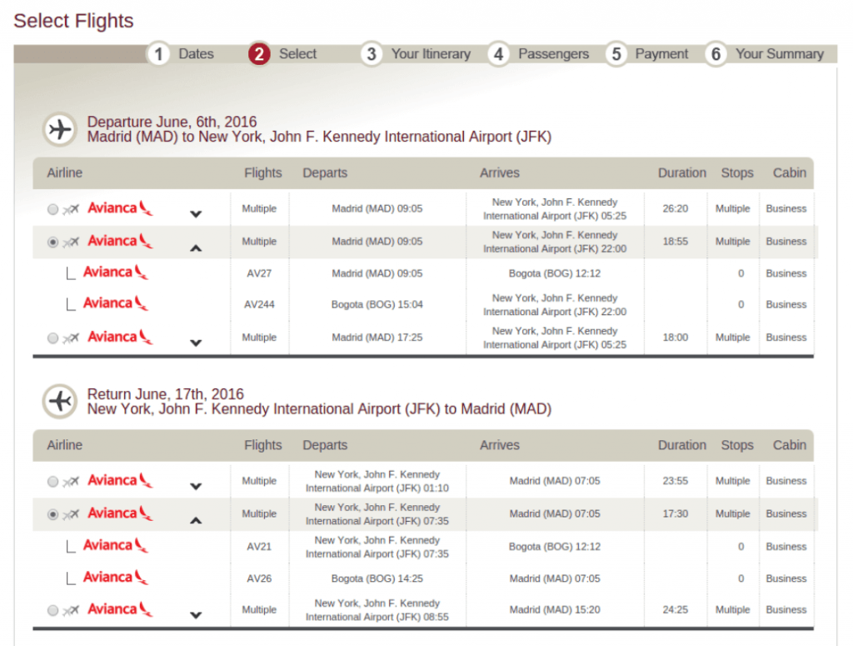853x646 pixels.
Task: Expand details of 23:55 return flight
Action: point(196,486)
